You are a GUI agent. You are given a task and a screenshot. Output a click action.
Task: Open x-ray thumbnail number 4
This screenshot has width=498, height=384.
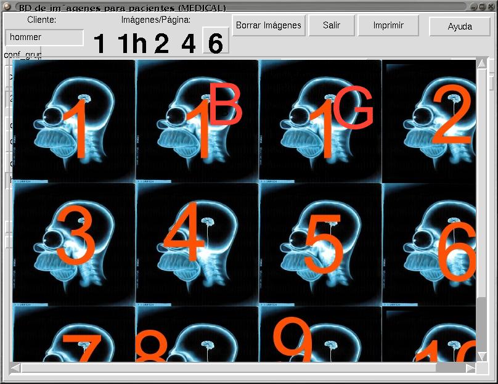click(197, 244)
